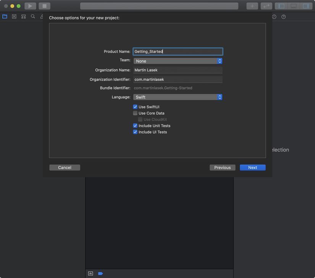This screenshot has height=278, width=315.
Task: Uncheck the Use SwiftUI checkbox
Action: click(135, 107)
